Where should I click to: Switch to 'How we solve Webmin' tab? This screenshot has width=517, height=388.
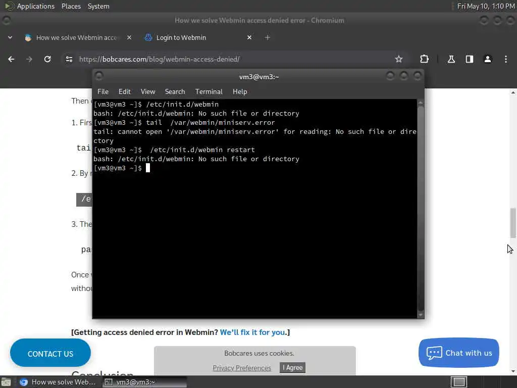[78, 37]
